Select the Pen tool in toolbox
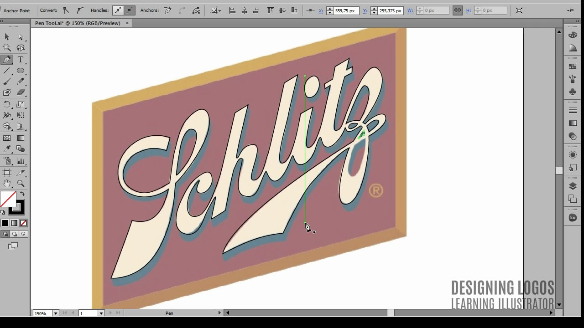Image resolution: width=584 pixels, height=328 pixels. (x=7, y=60)
